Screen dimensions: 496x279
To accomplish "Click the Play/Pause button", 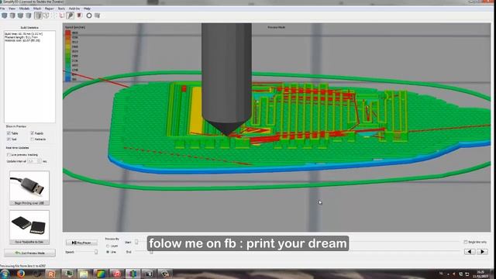I will point(81,243).
